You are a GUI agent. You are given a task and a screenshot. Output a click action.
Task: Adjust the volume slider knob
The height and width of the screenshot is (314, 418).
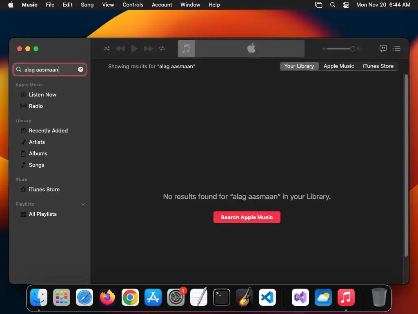click(352, 49)
